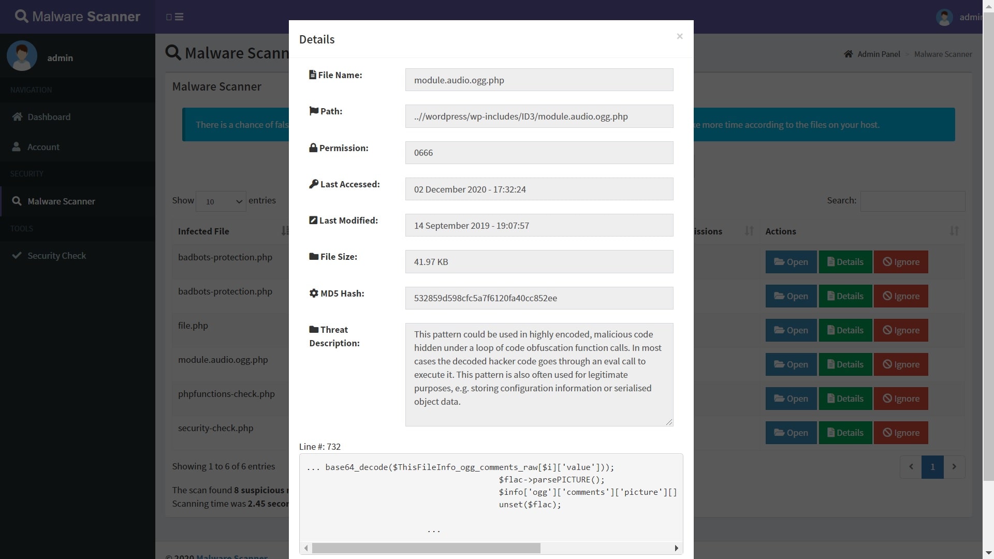Select Security Check in the sidebar
The height and width of the screenshot is (559, 994).
(x=56, y=256)
